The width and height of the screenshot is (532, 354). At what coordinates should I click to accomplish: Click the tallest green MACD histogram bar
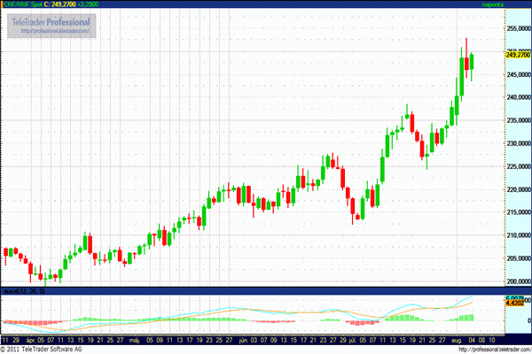471,315
